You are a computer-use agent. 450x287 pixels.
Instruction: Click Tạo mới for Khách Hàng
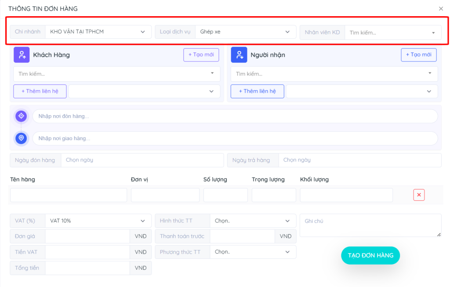201,55
